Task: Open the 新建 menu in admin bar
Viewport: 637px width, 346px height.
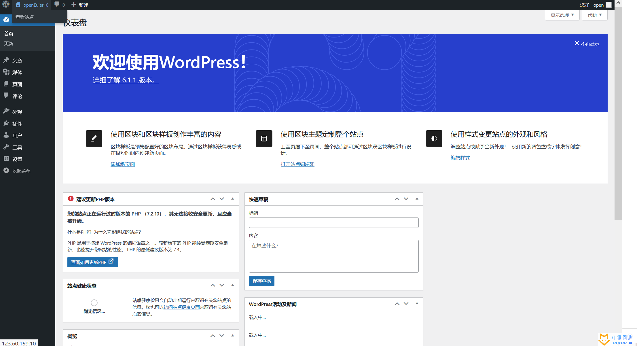Action: click(x=80, y=5)
